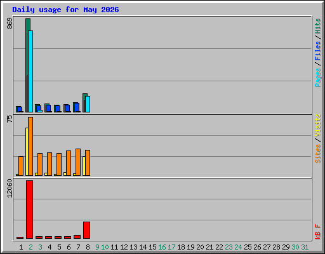Viewport: 325px width, 254px height.
Task: Click the Visits legend label
Action: point(318,125)
